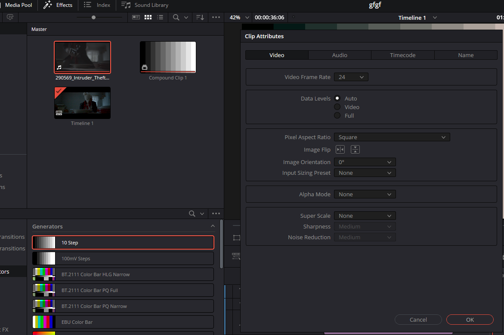This screenshot has height=335, width=504.
Task: Open the Video Frame Rate dropdown
Action: 351,76
